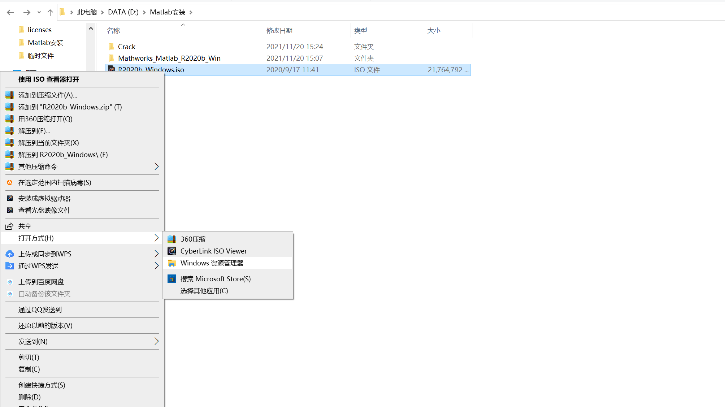This screenshot has width=725, height=407.
Task: Click the 360压缩 icon in the Open With submenu
Action: coord(172,239)
